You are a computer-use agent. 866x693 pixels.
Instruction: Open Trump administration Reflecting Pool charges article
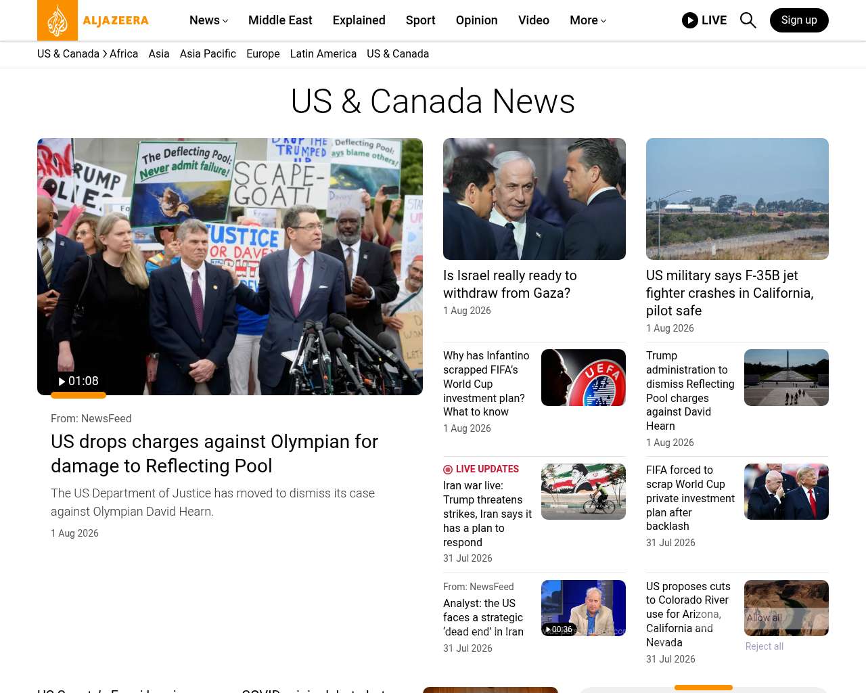coord(690,390)
